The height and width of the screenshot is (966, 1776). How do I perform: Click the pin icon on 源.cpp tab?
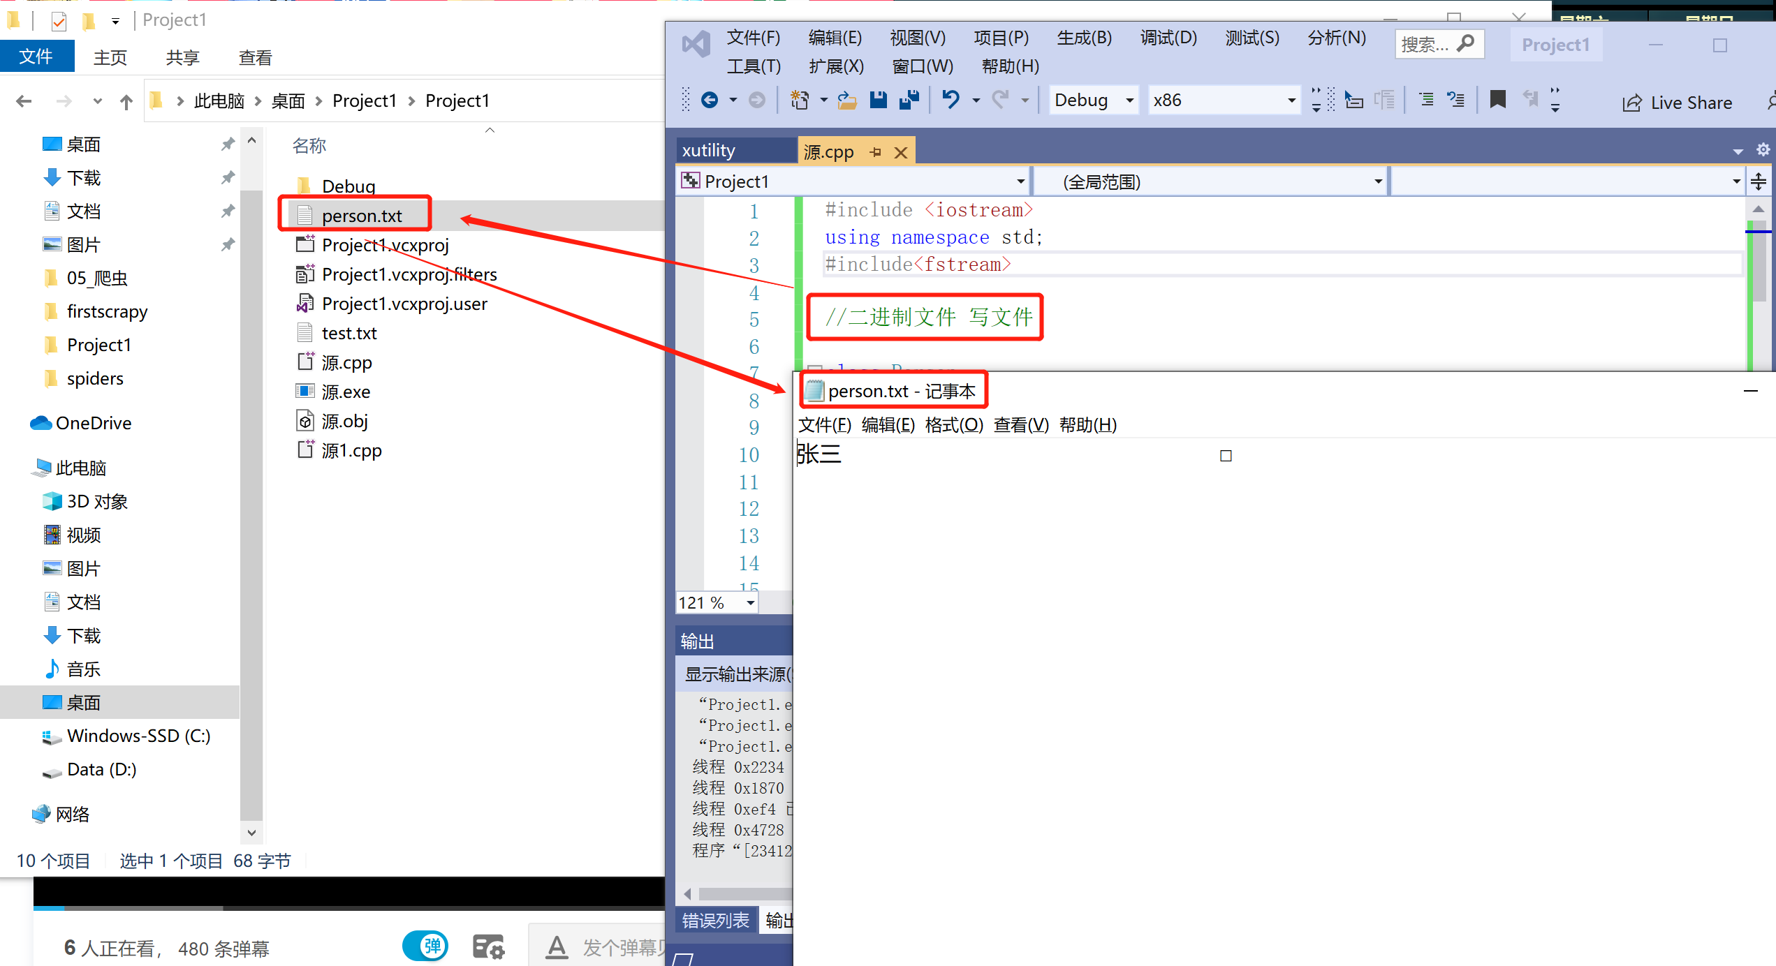(876, 152)
